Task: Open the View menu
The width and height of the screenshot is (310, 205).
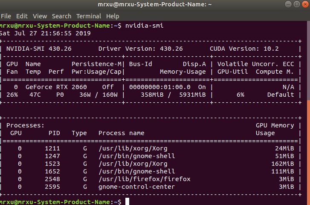Action: click(x=40, y=16)
